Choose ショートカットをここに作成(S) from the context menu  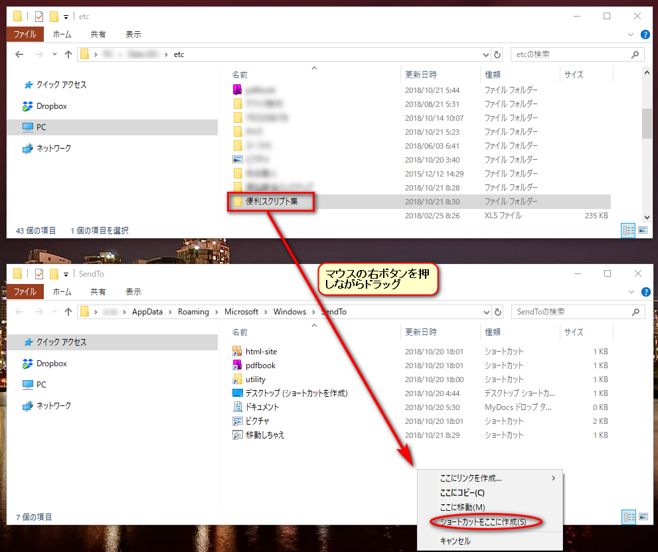click(483, 522)
